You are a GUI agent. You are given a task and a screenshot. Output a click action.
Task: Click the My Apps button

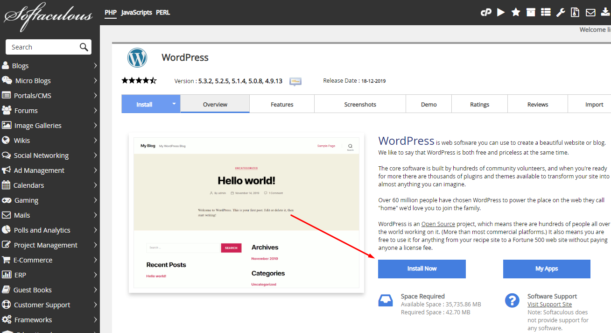(x=547, y=269)
